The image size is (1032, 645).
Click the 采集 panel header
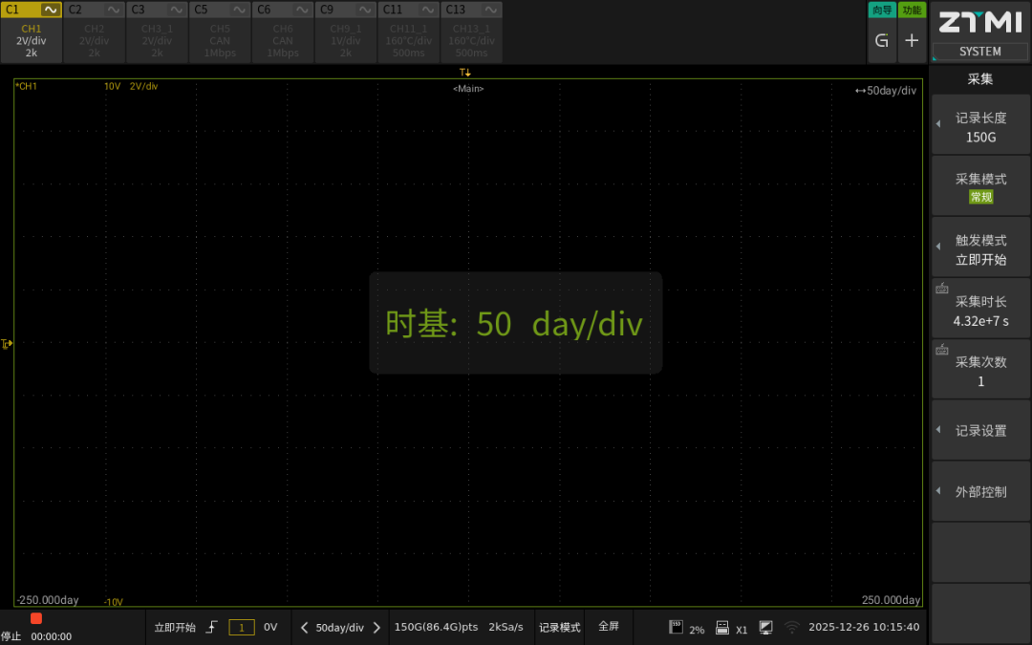(x=980, y=79)
